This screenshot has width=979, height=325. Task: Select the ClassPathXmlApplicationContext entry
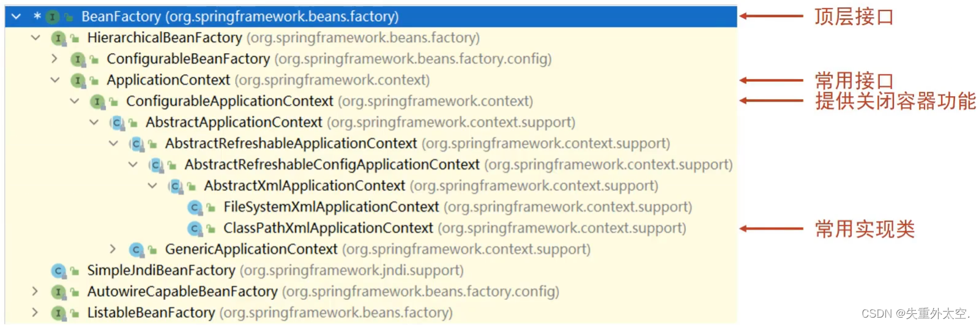(x=455, y=228)
